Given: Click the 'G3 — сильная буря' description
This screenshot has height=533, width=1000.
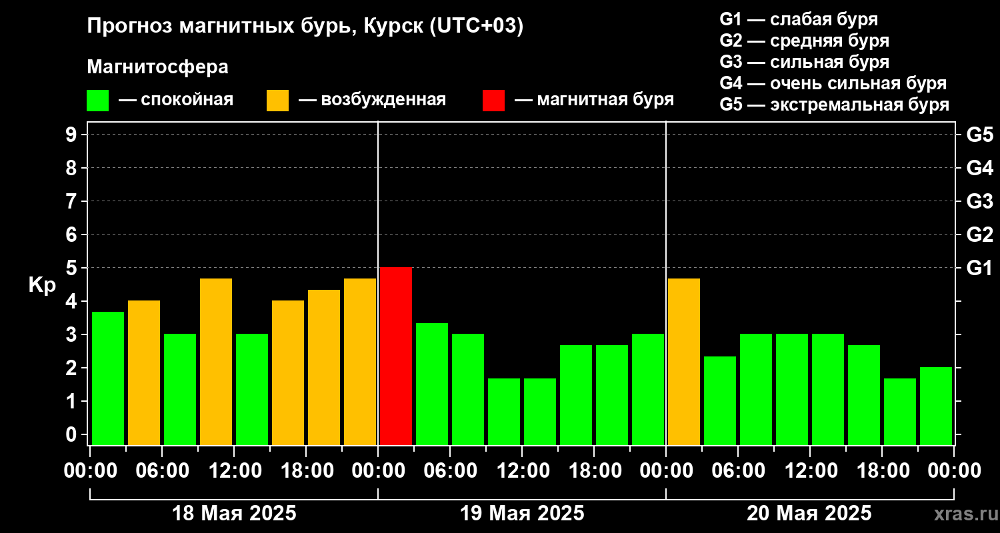Looking at the screenshot, I should pyautogui.click(x=804, y=62).
